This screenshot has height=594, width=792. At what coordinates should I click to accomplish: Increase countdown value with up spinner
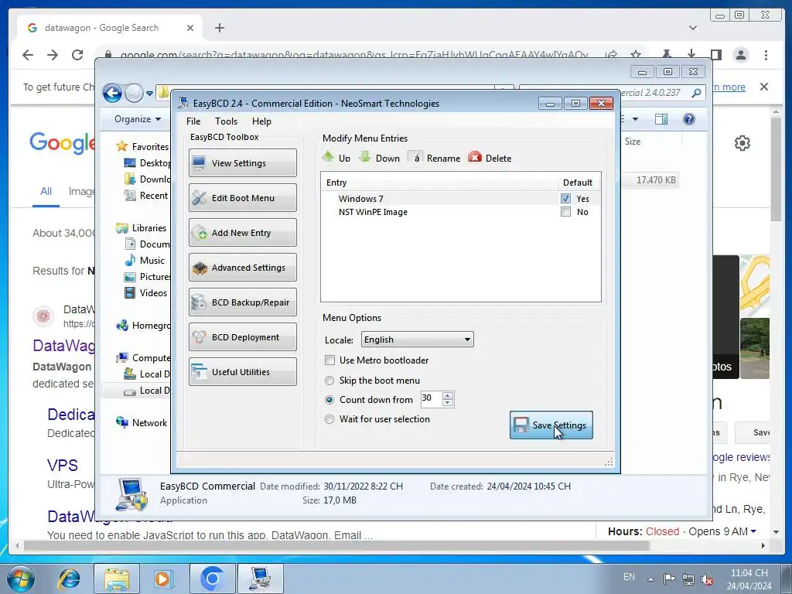coord(448,395)
